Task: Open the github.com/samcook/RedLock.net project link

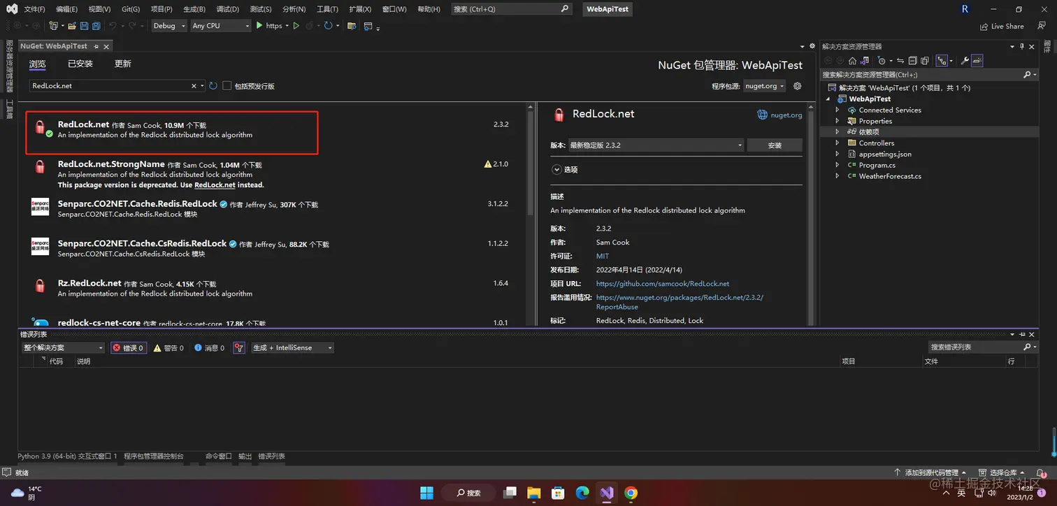Action: pyautogui.click(x=663, y=284)
